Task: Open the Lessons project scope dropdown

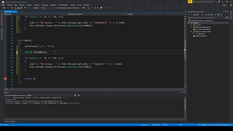Action: tap(34, 14)
